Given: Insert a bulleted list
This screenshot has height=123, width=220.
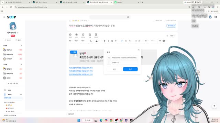Looking at the screenshot, I should point(136,41).
